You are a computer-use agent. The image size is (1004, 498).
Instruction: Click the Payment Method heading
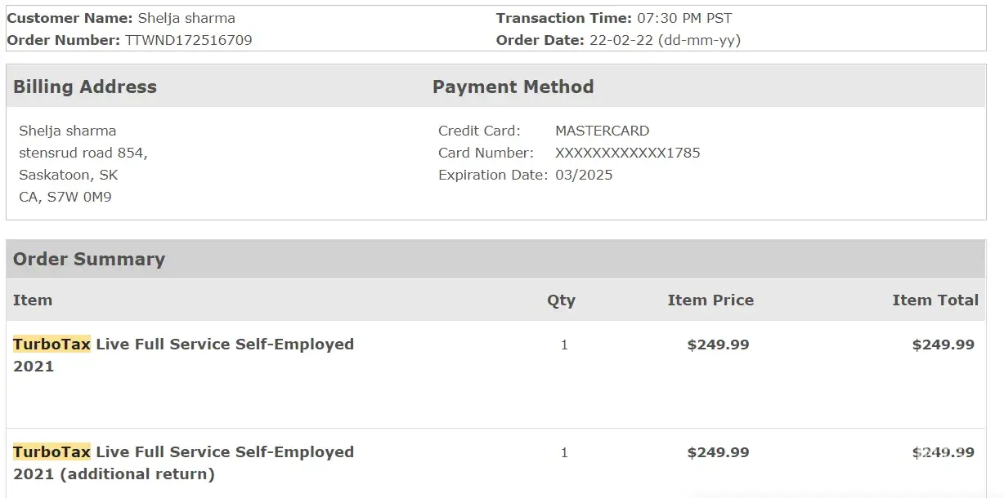tap(513, 87)
